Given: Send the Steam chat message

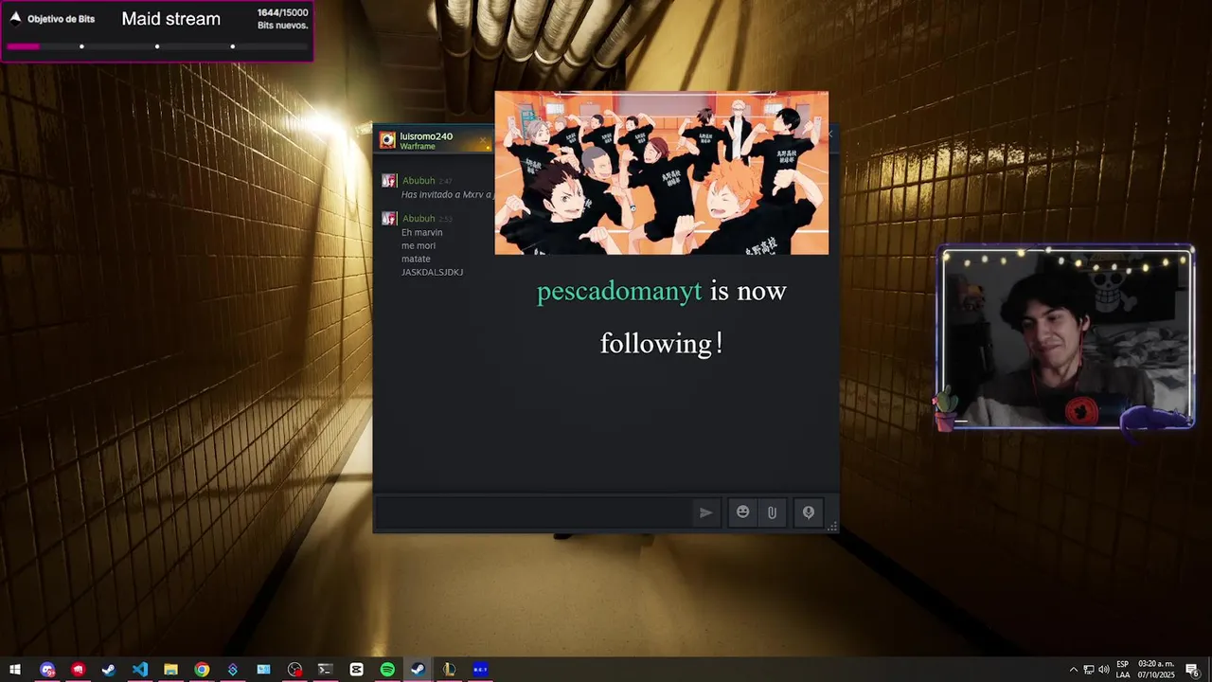Looking at the screenshot, I should [705, 512].
